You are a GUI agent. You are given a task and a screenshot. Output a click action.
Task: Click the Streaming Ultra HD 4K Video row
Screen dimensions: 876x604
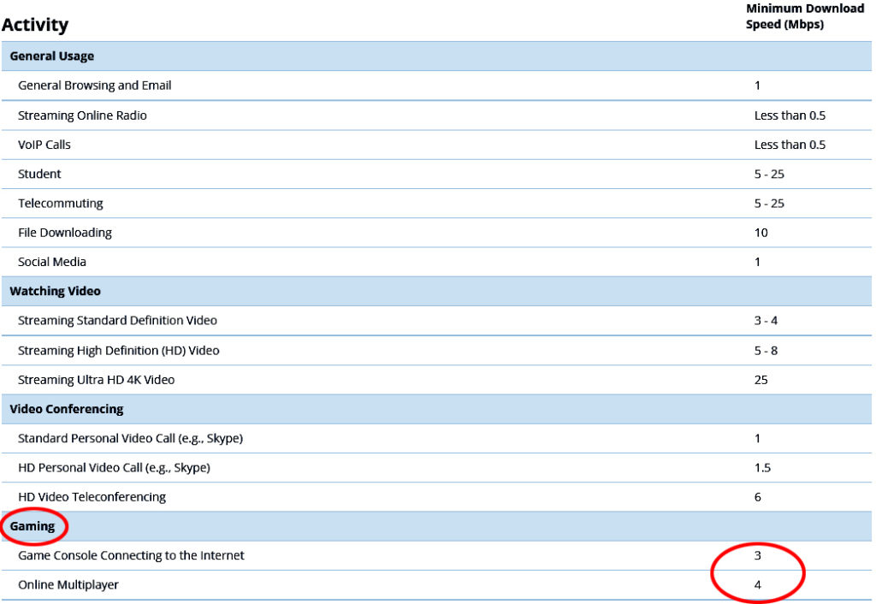tap(97, 380)
